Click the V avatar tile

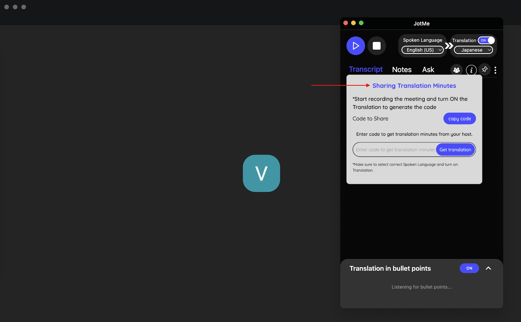tap(261, 173)
